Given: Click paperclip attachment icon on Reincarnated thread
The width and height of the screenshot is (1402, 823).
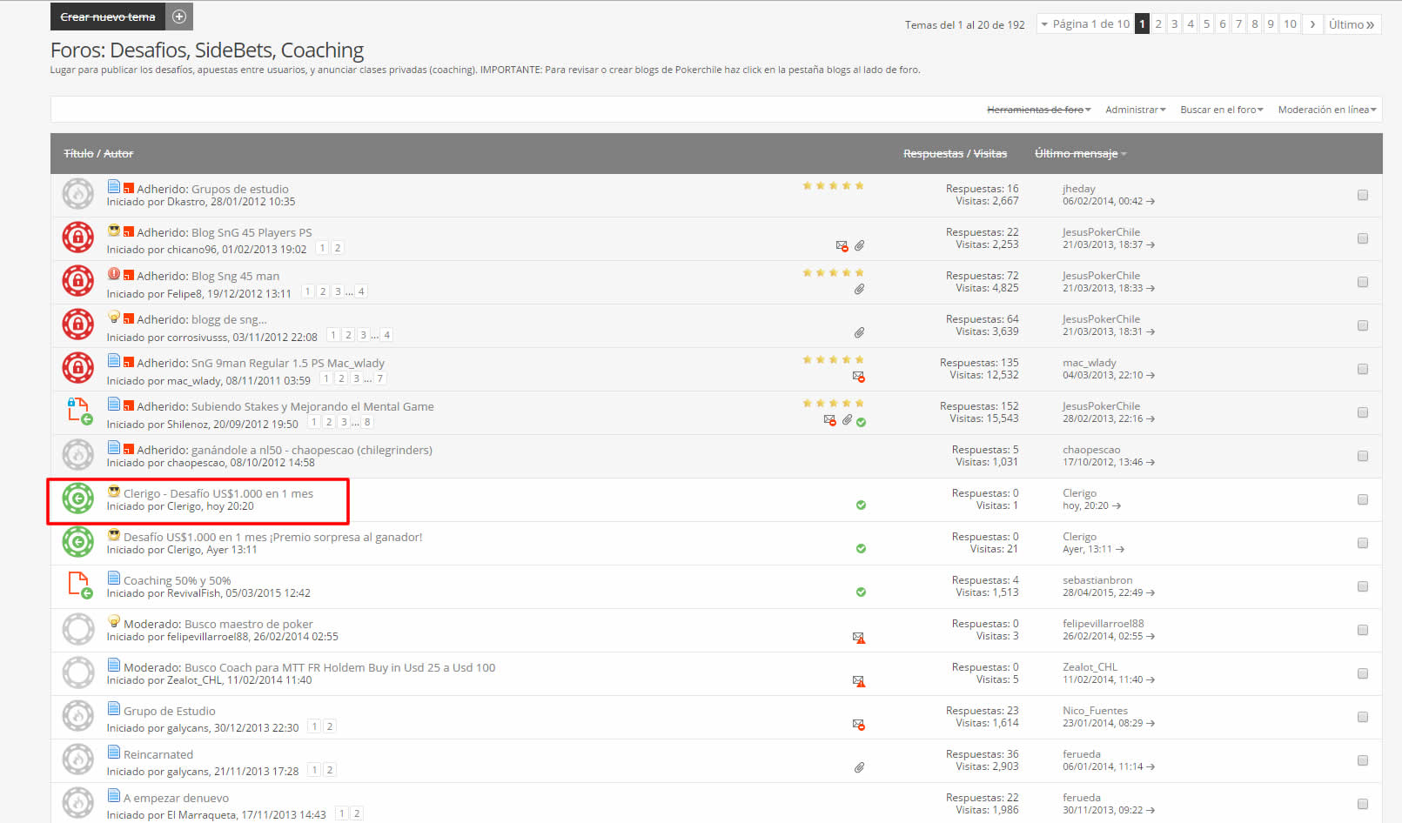Looking at the screenshot, I should [859, 767].
